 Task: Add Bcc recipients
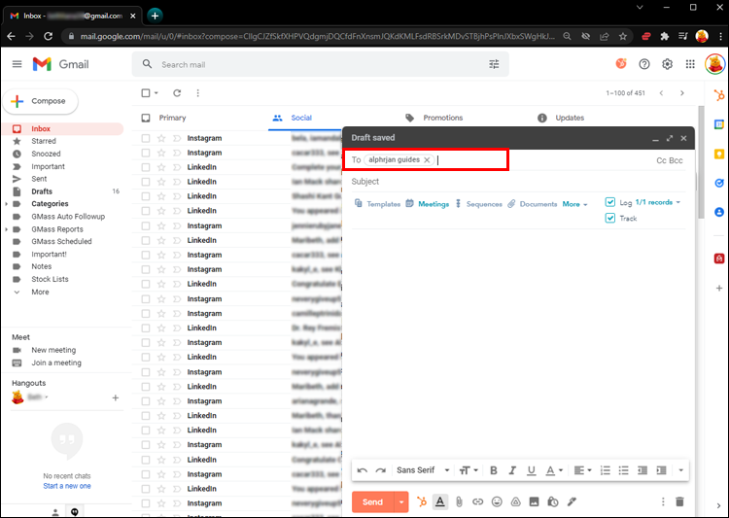(x=676, y=160)
